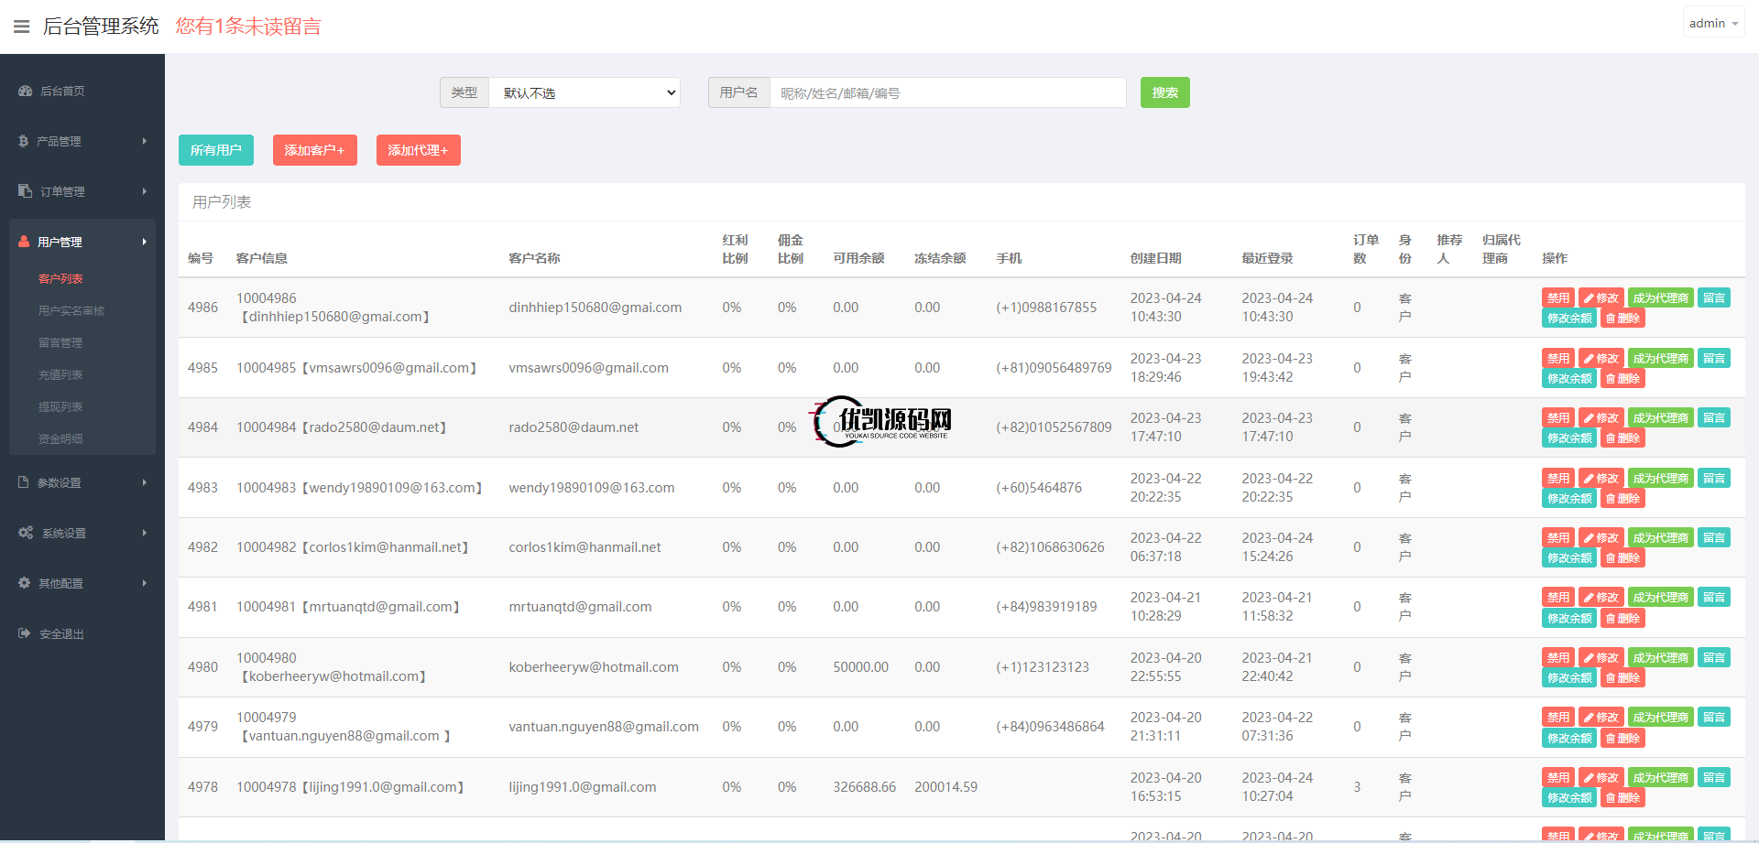Screen dimensions: 1759x843
Task: Click the unread message notice 您有1条未读留言
Action: pyautogui.click(x=248, y=27)
